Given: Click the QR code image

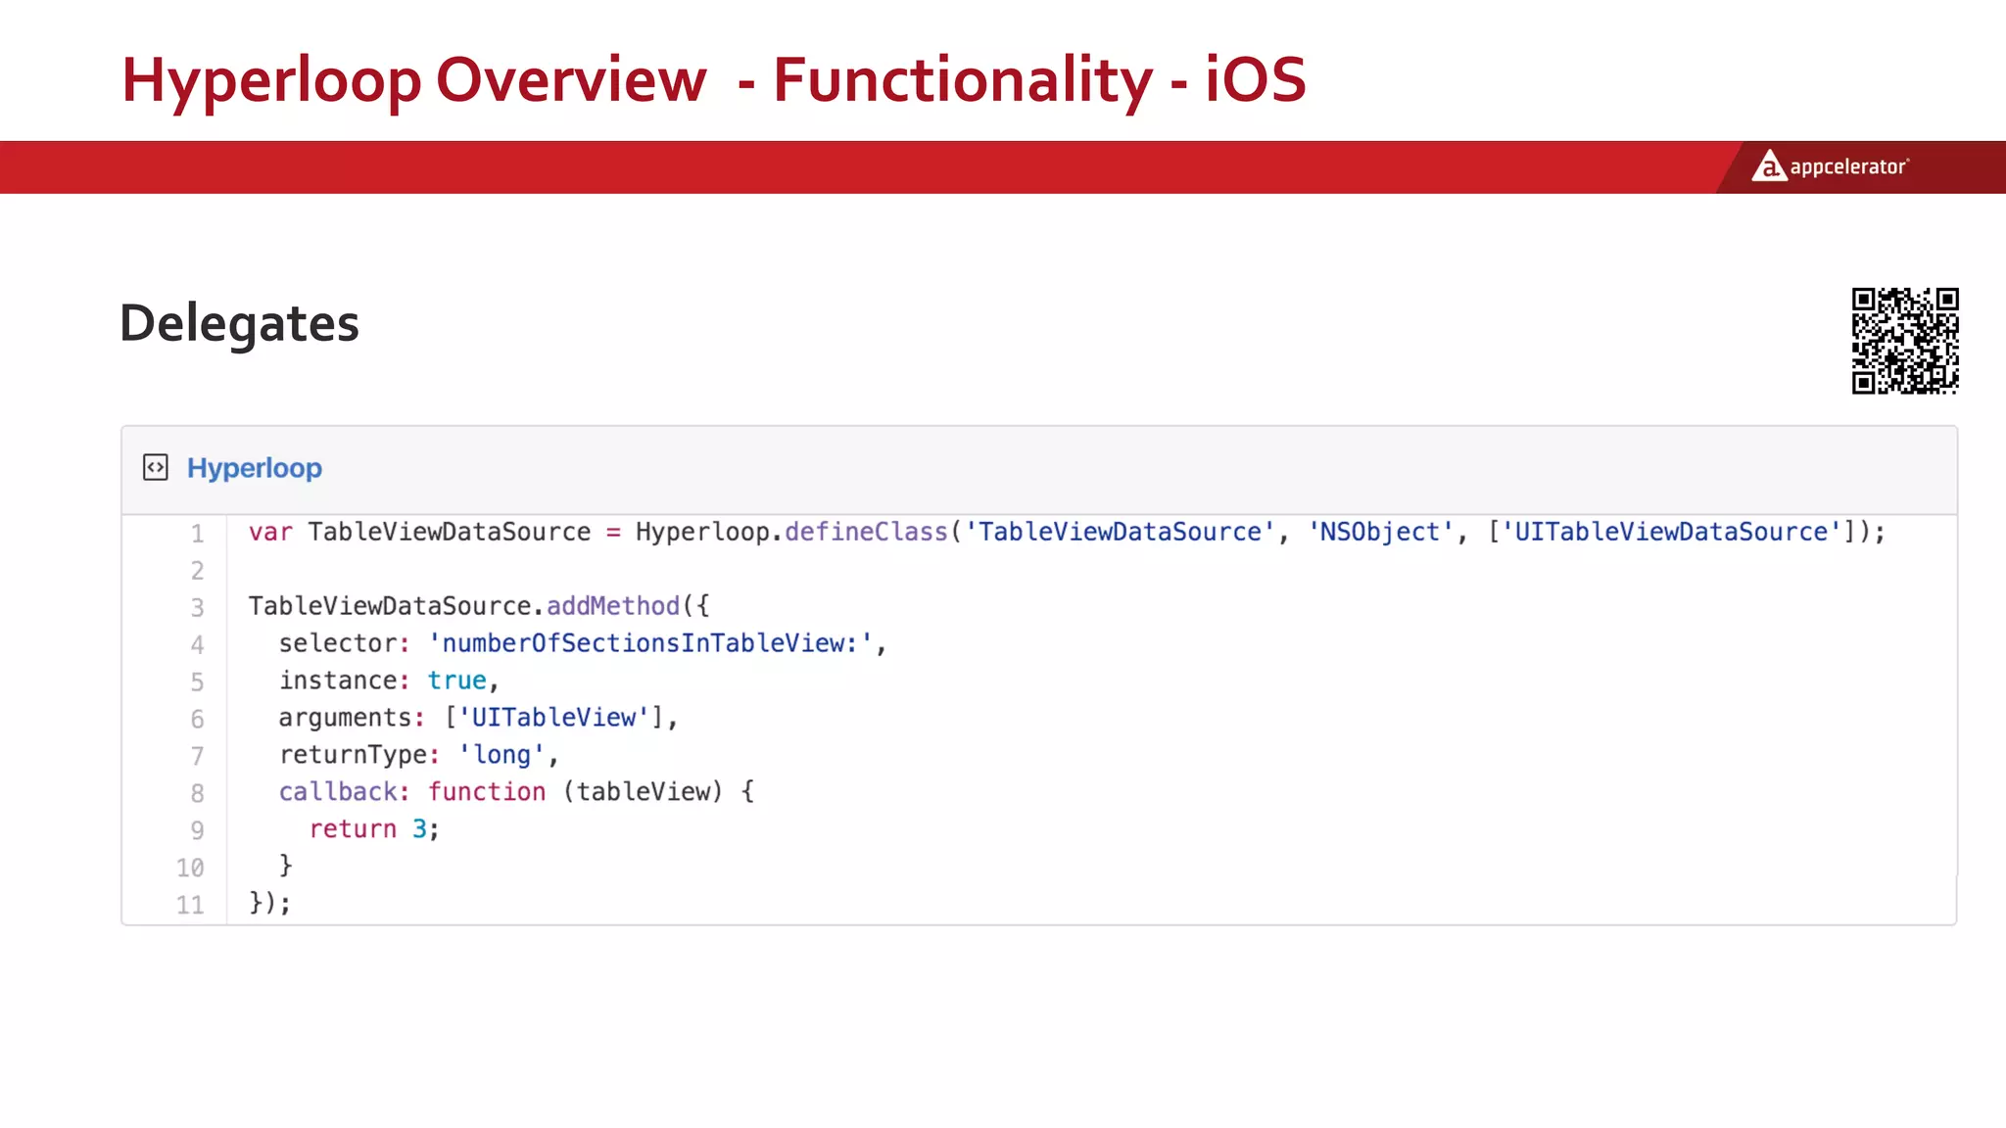Looking at the screenshot, I should tap(1904, 341).
